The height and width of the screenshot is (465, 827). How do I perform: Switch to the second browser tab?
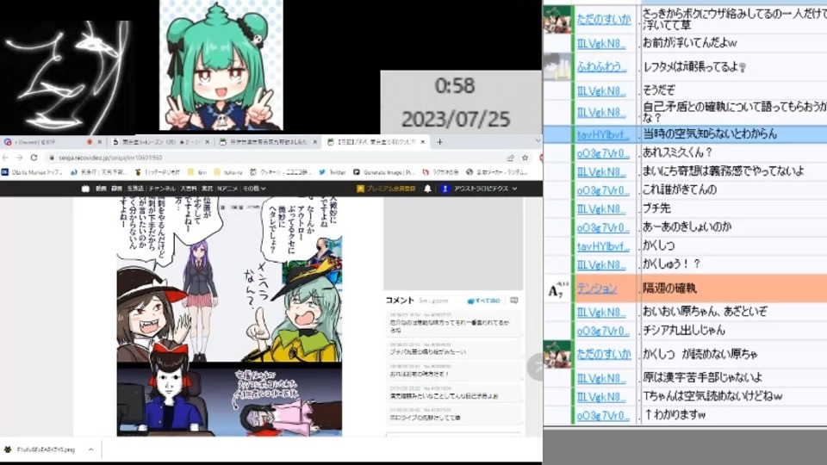(x=161, y=142)
